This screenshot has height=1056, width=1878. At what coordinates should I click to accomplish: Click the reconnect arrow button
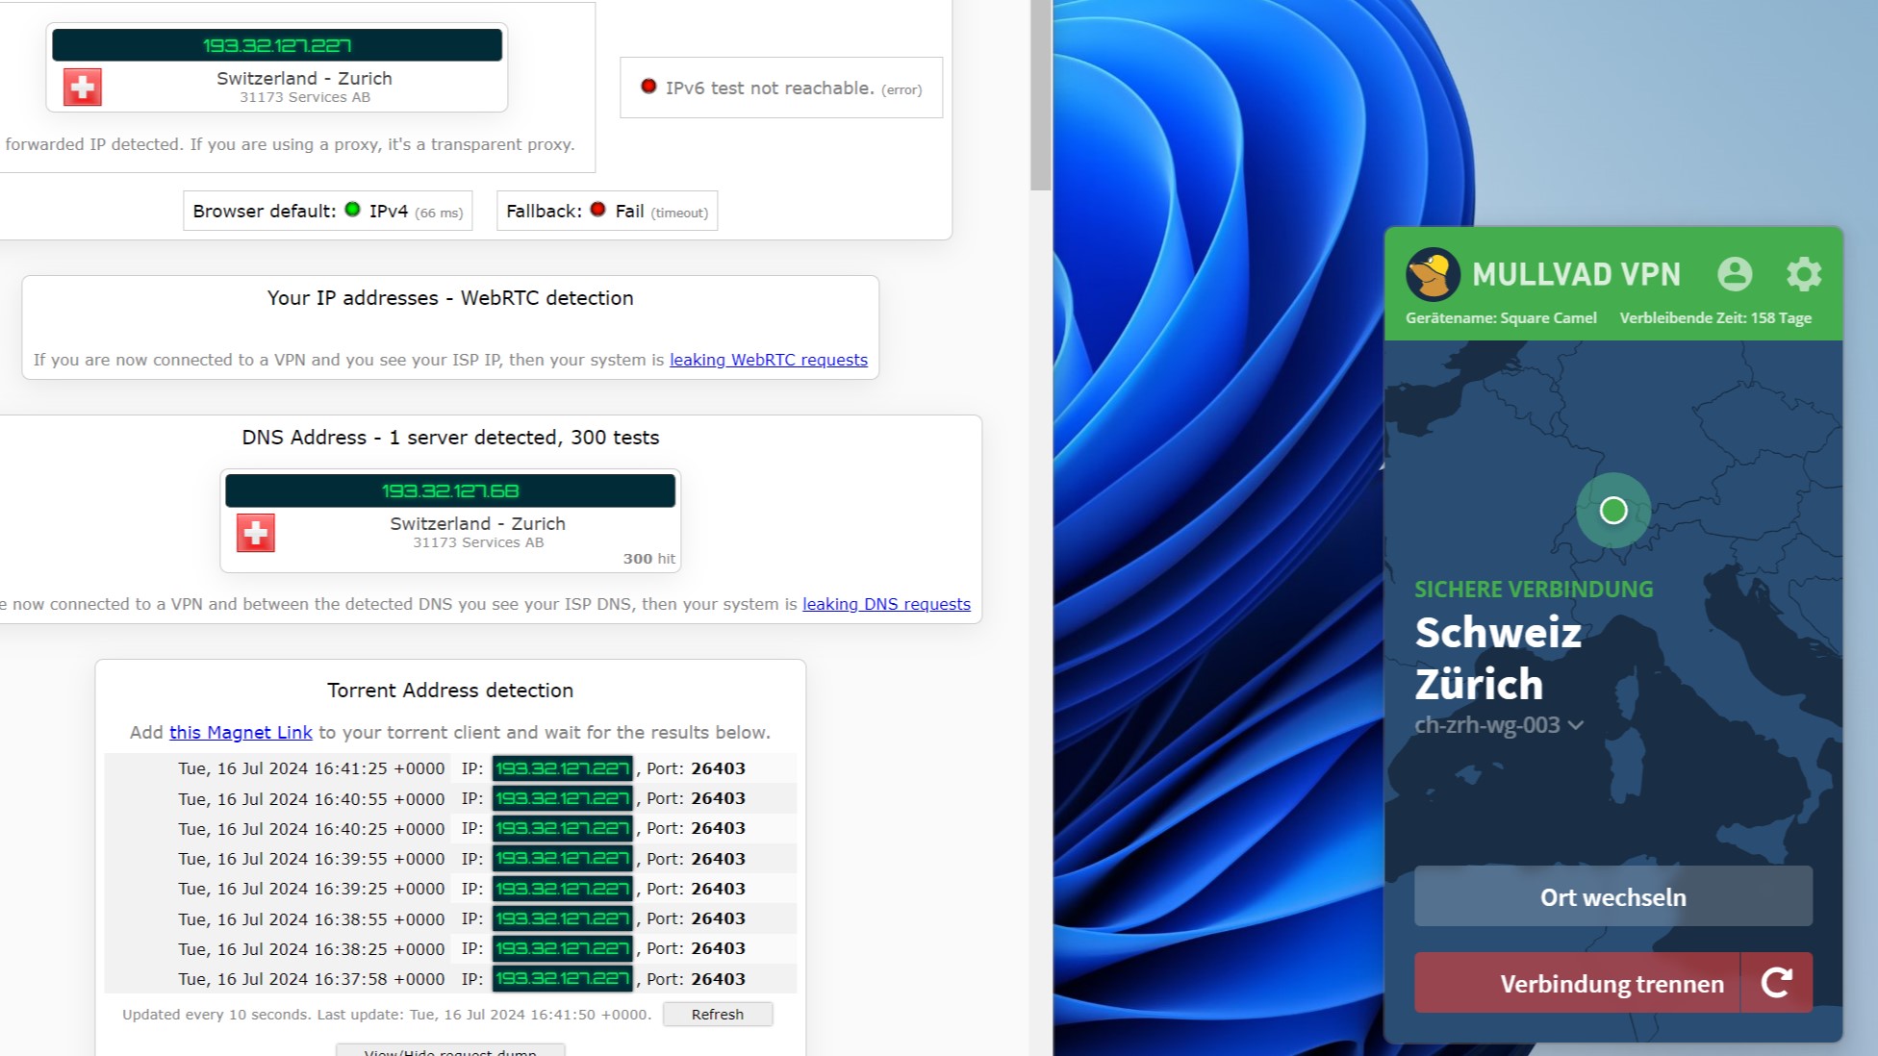click(x=1777, y=982)
